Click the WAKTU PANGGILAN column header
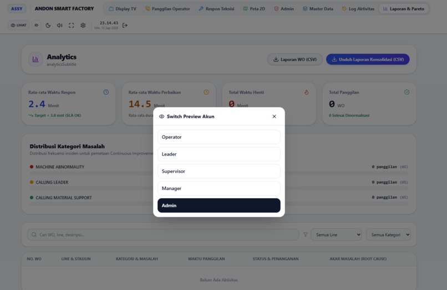This screenshot has width=447, height=290. click(206, 258)
